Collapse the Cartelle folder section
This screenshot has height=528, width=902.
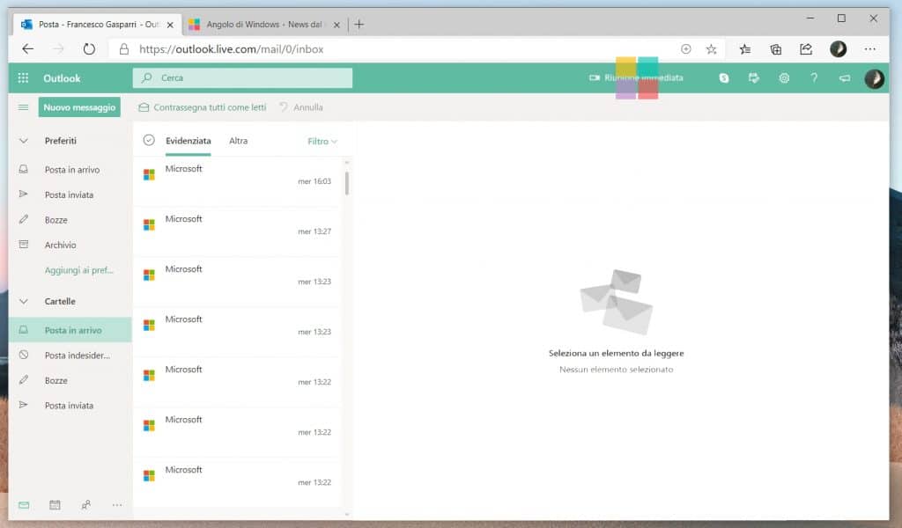(x=24, y=302)
